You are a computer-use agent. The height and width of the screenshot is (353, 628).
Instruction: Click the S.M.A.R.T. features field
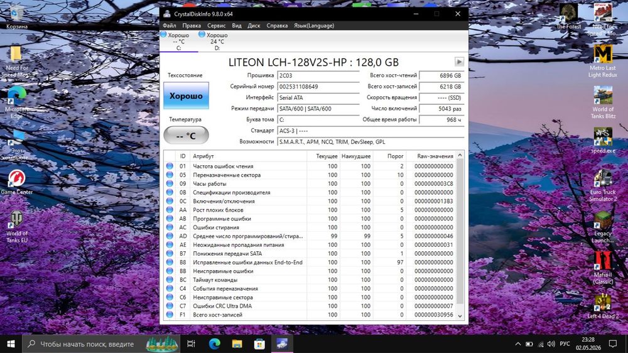click(x=371, y=142)
